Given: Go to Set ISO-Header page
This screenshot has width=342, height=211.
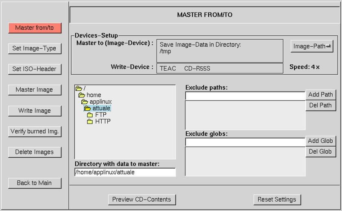Looking at the screenshot, I should pos(34,69).
